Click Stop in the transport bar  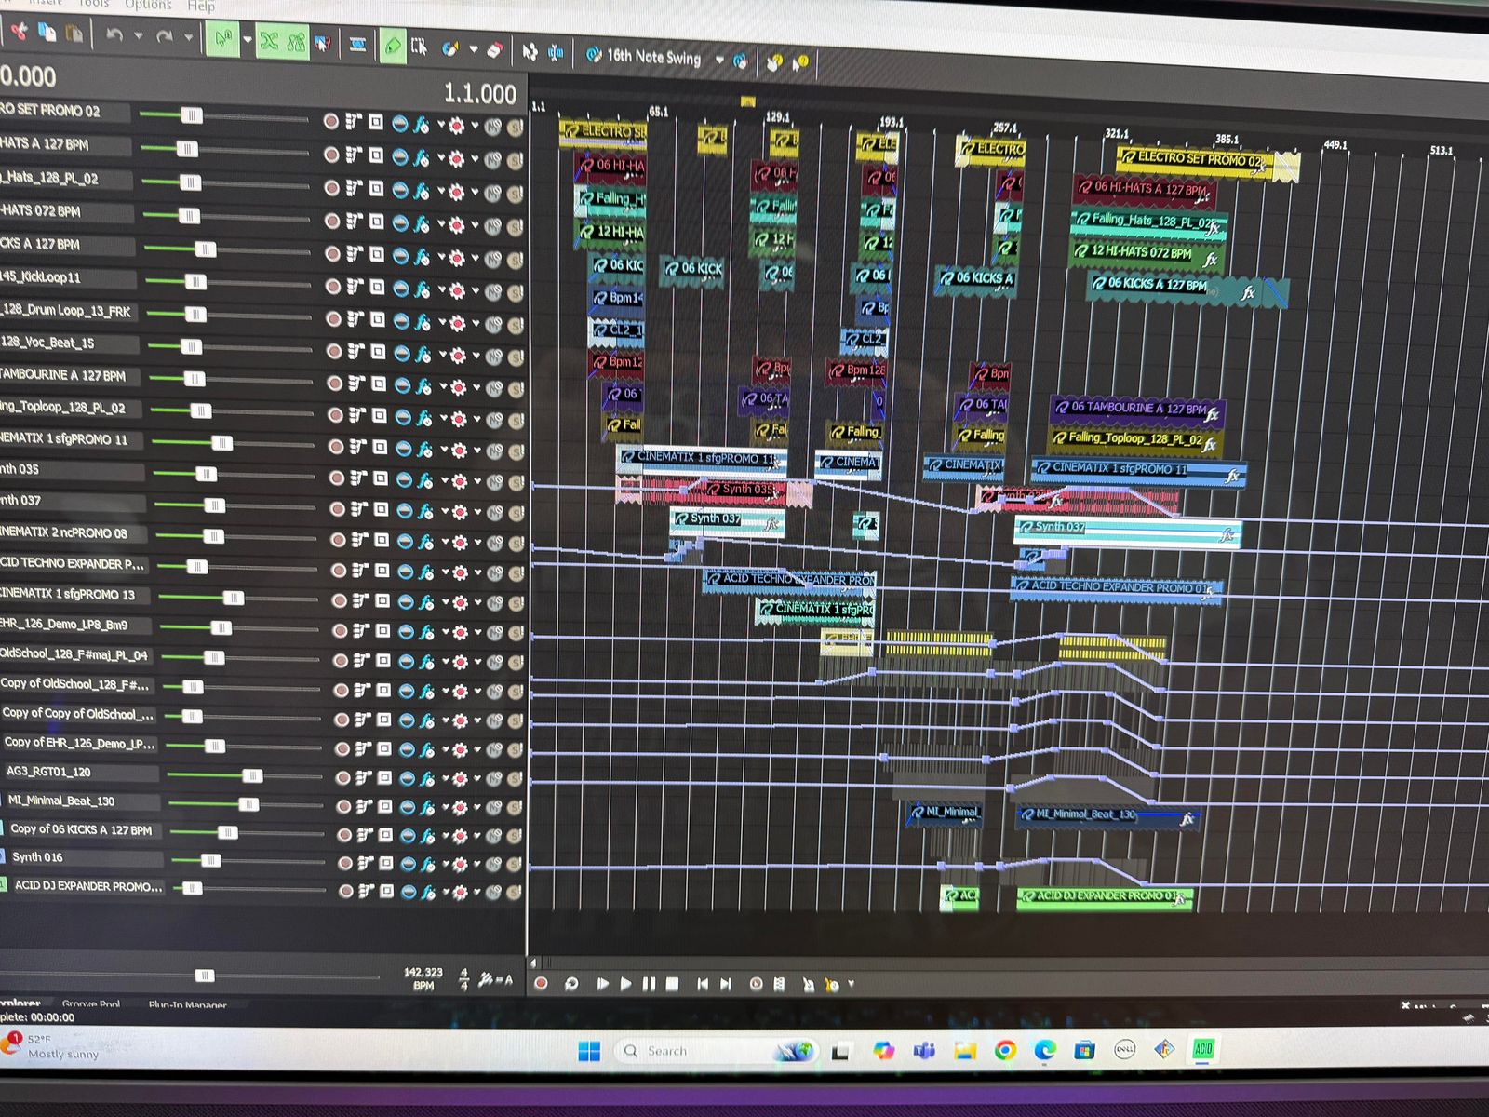click(673, 983)
